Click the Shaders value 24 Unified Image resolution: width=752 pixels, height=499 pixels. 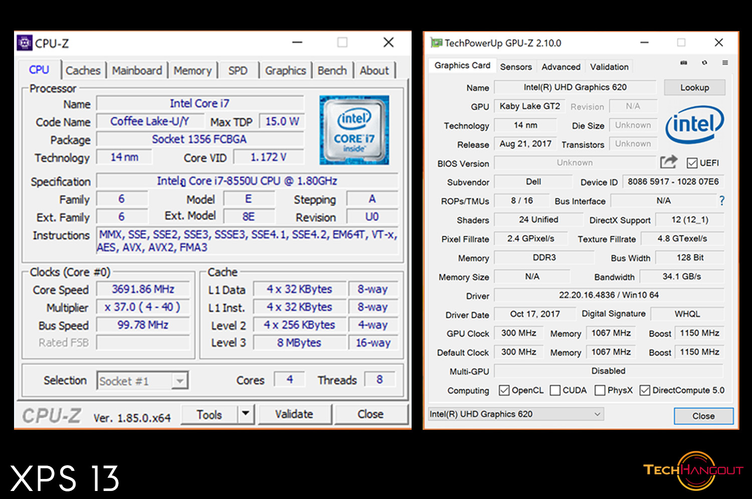point(538,219)
